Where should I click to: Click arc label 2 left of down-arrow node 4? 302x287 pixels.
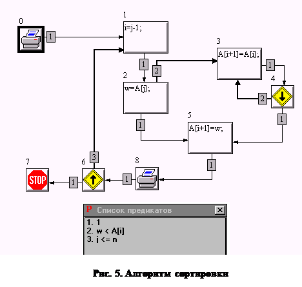[263, 99]
